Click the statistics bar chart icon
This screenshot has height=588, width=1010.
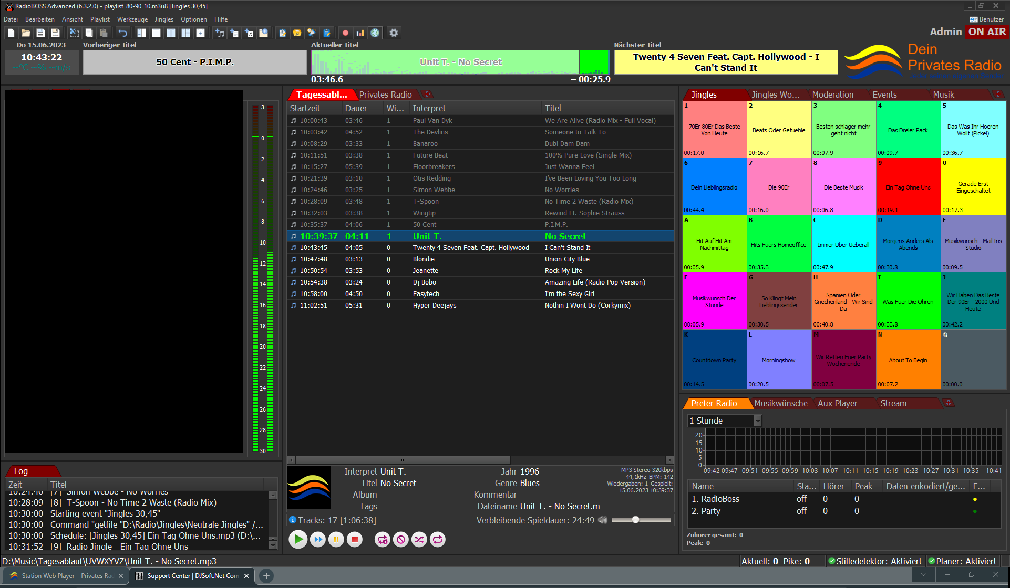click(360, 33)
